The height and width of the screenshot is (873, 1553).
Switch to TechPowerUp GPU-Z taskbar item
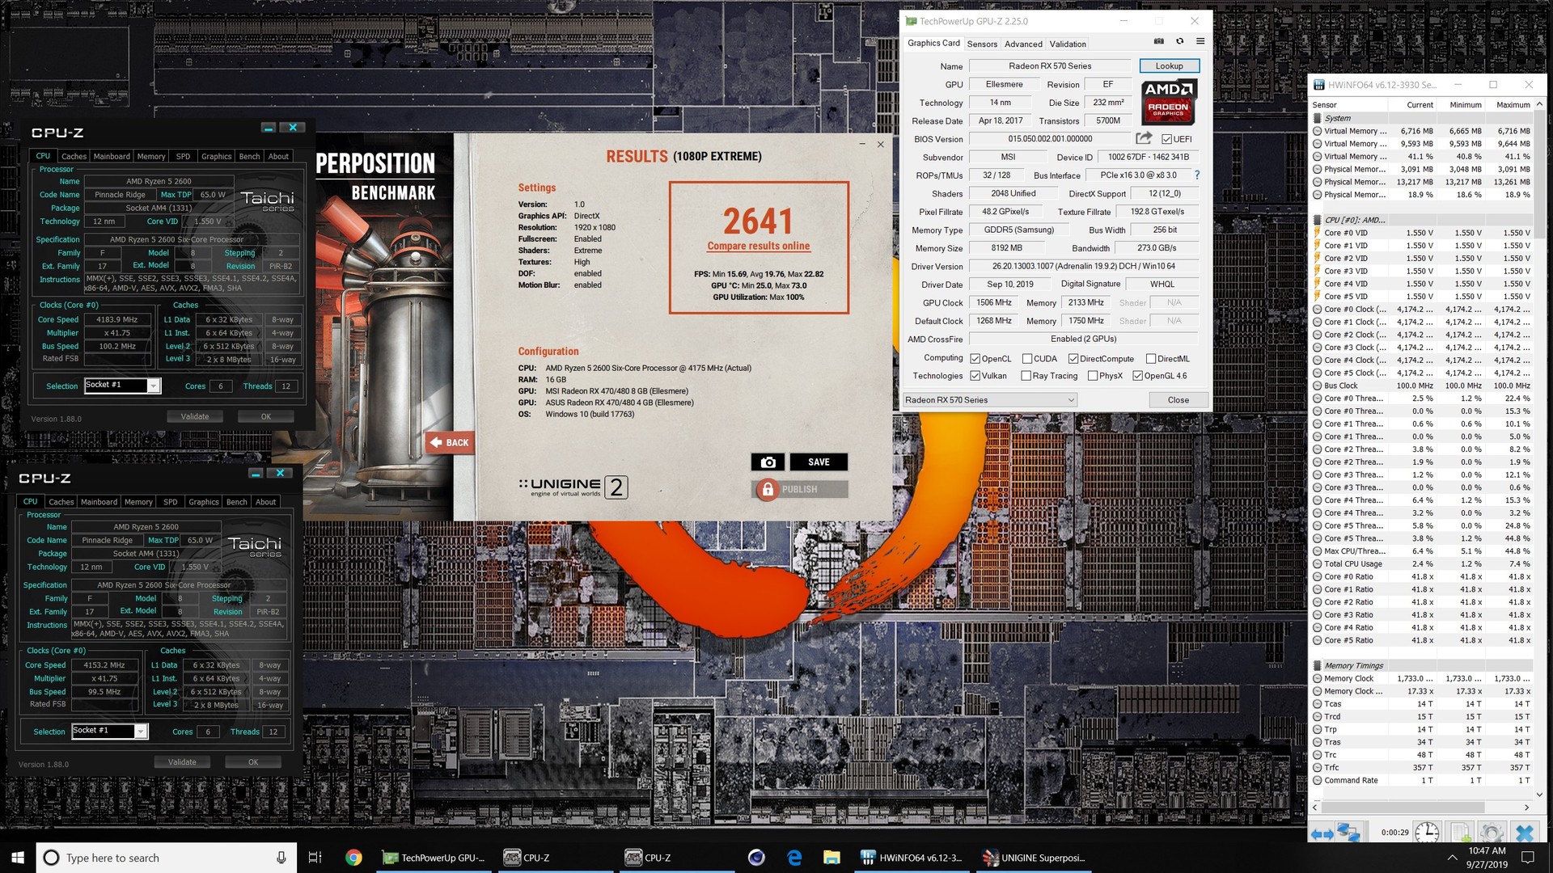click(434, 858)
